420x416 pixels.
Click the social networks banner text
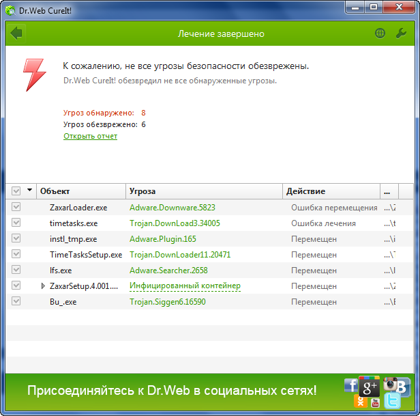pyautogui.click(x=172, y=390)
